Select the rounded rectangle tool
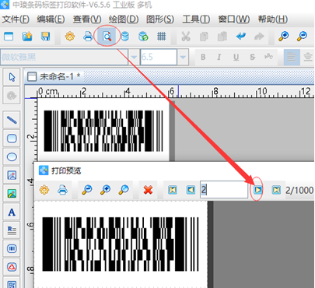The height and width of the screenshot is (288, 315). coord(12,139)
